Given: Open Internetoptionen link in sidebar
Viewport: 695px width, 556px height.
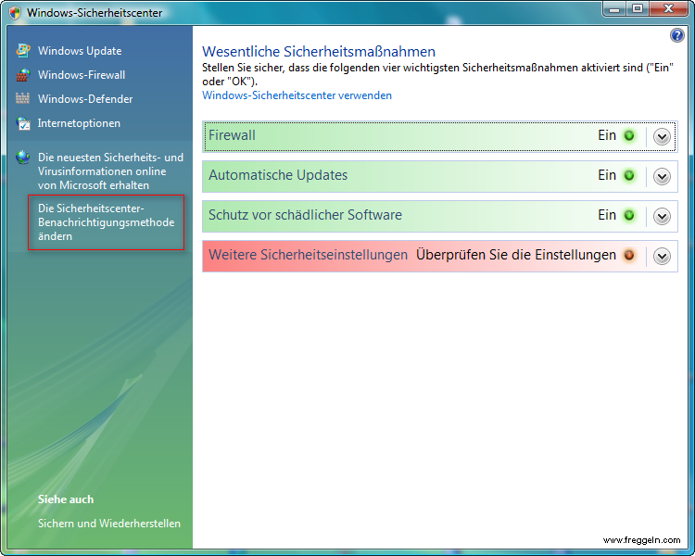Looking at the screenshot, I should 79,123.
